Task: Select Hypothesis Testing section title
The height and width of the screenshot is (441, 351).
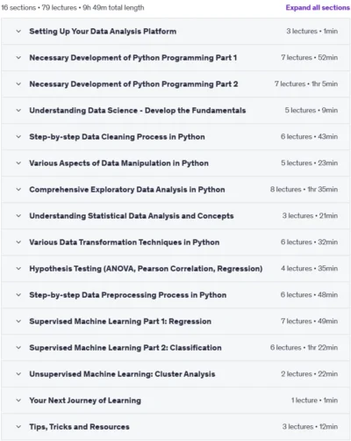Action: coord(146,269)
